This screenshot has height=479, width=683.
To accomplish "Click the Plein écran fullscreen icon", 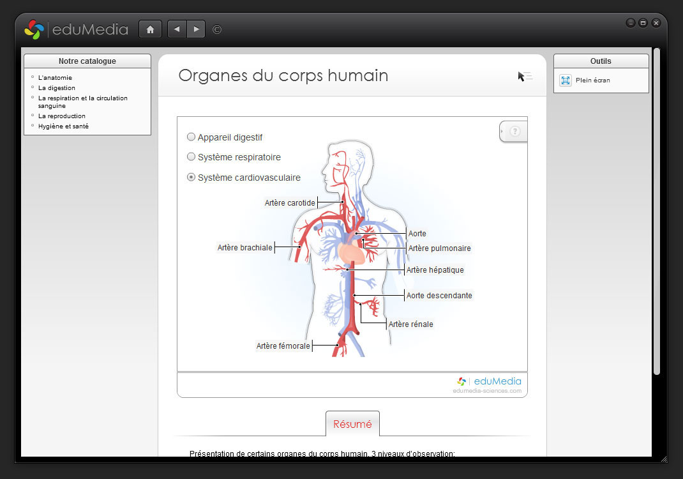I will click(x=566, y=80).
